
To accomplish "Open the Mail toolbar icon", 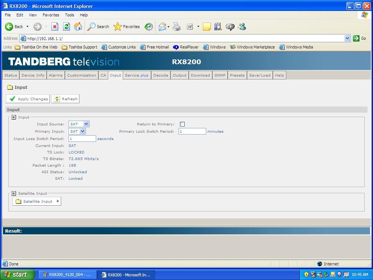I will (162, 27).
